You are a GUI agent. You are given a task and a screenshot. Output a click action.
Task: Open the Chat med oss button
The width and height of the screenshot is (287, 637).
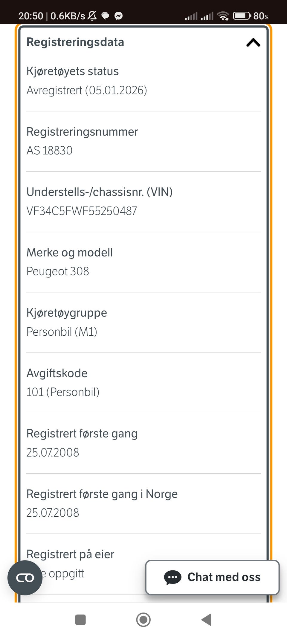pos(212,577)
